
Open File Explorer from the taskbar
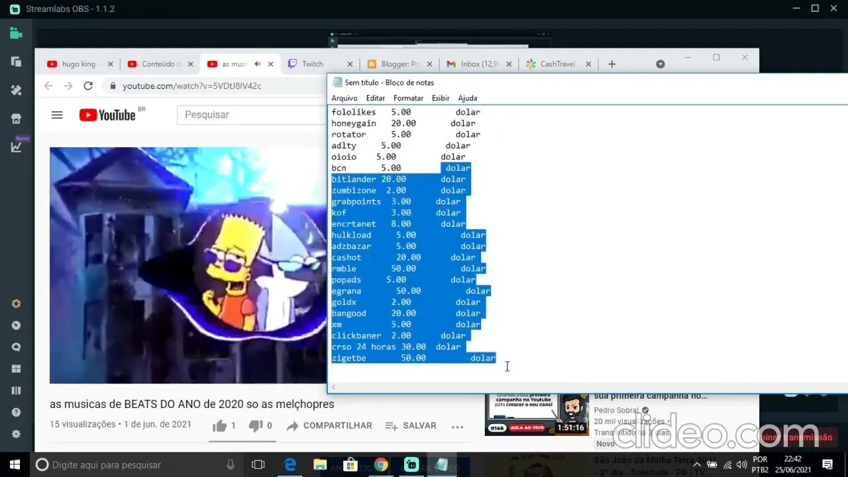coord(320,464)
